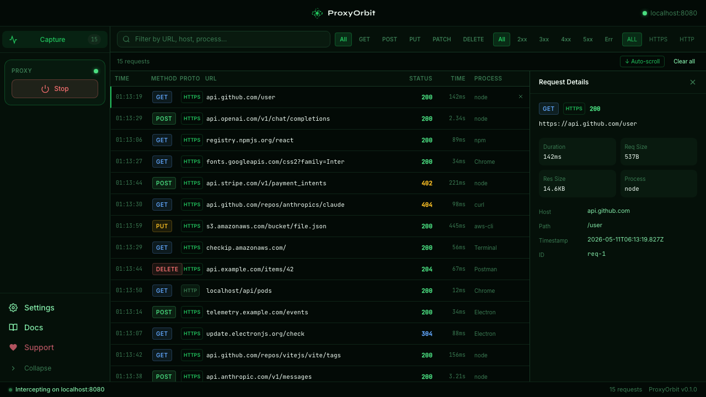Filter requests by PATCH method
This screenshot has width=706, height=397.
[x=442, y=39]
